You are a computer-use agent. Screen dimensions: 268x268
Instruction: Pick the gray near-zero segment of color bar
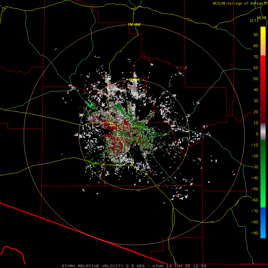263,132
